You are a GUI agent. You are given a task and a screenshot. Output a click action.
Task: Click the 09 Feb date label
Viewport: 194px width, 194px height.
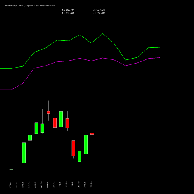48,185
